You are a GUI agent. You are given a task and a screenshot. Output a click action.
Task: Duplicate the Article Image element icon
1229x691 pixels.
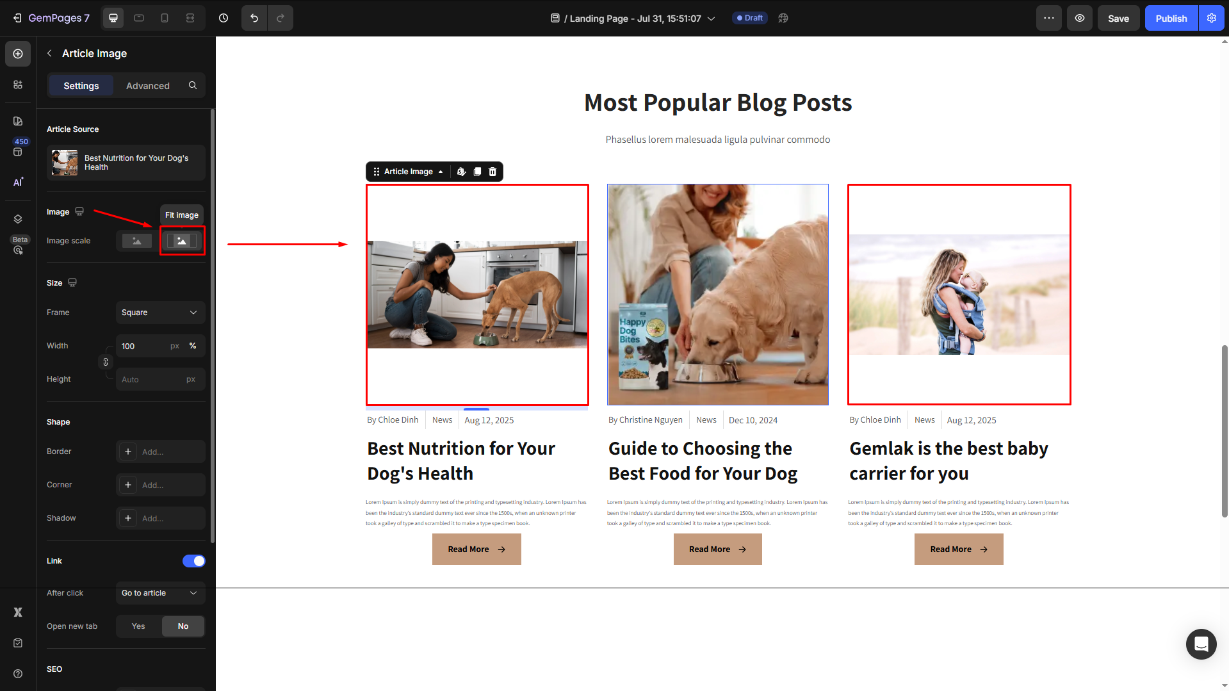pyautogui.click(x=477, y=172)
